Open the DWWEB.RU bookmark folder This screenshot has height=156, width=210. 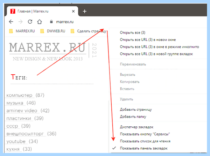(x=53, y=31)
